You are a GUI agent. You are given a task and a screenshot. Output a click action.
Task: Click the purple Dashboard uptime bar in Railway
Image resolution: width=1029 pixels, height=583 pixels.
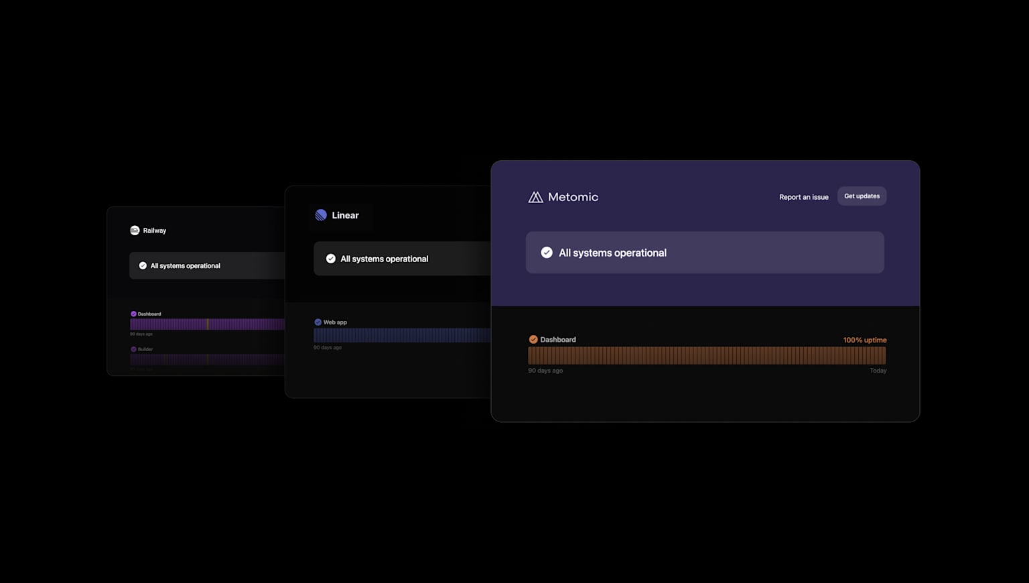207,324
